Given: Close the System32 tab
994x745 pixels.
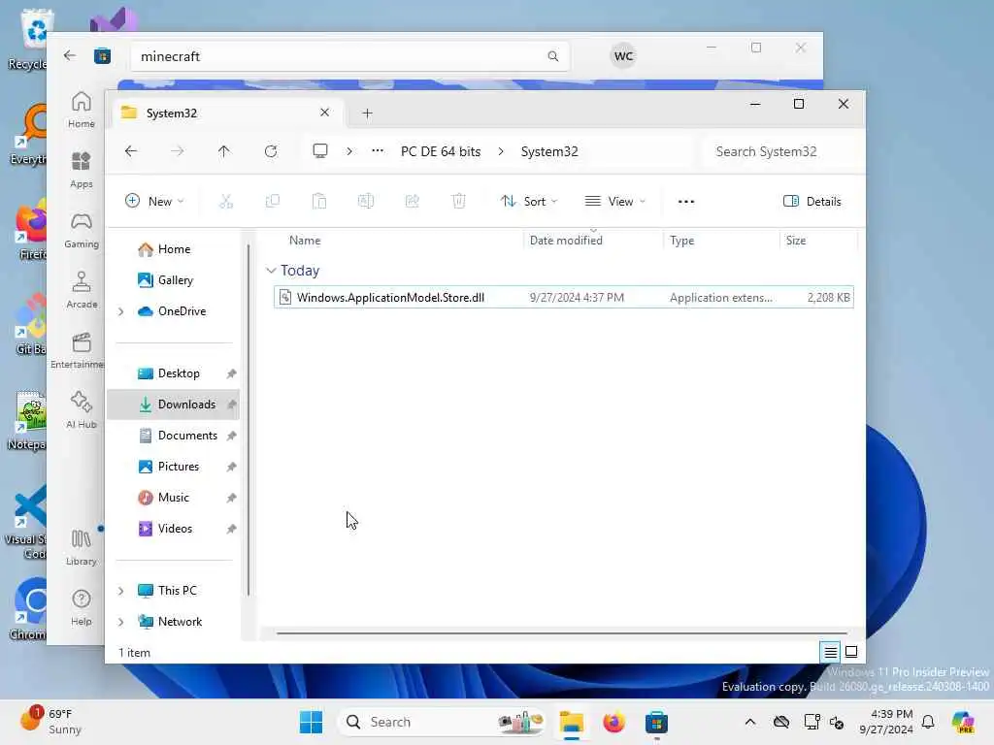Looking at the screenshot, I should (324, 113).
